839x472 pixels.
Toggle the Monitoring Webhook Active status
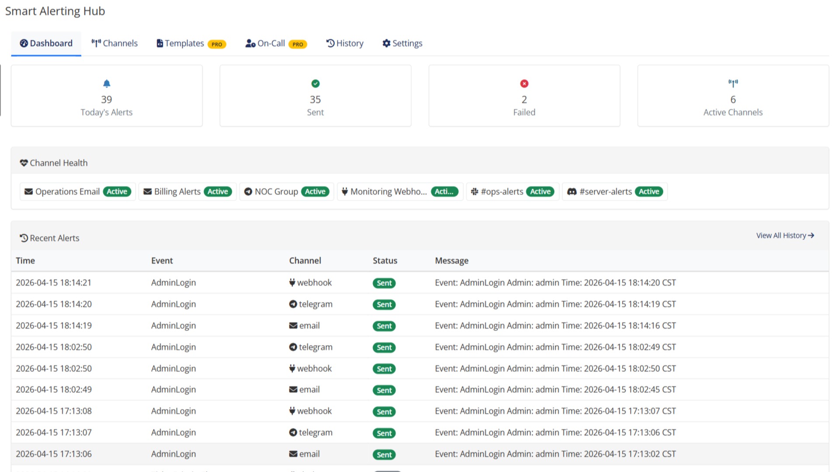pyautogui.click(x=445, y=191)
